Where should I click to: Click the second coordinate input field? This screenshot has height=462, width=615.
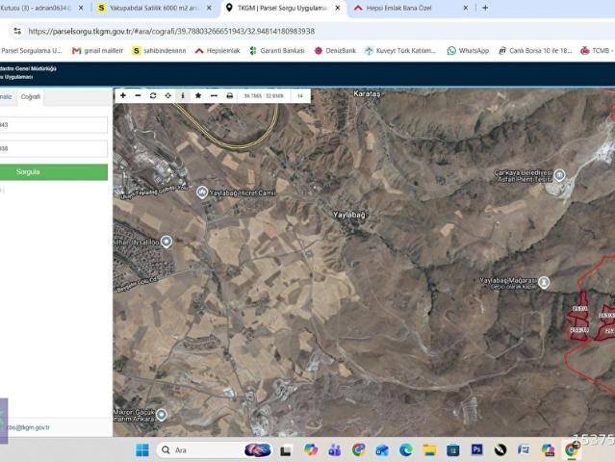click(53, 148)
